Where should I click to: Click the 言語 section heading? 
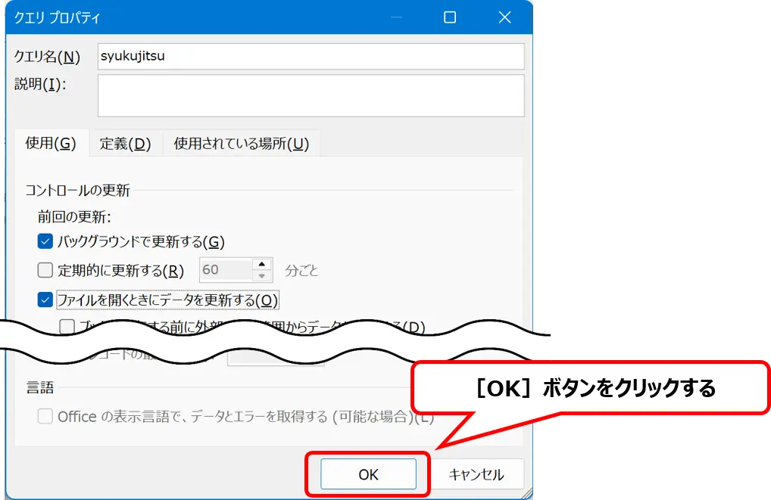(x=40, y=387)
